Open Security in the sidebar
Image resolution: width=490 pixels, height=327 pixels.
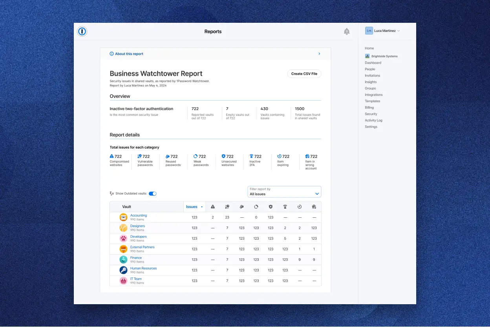(371, 114)
